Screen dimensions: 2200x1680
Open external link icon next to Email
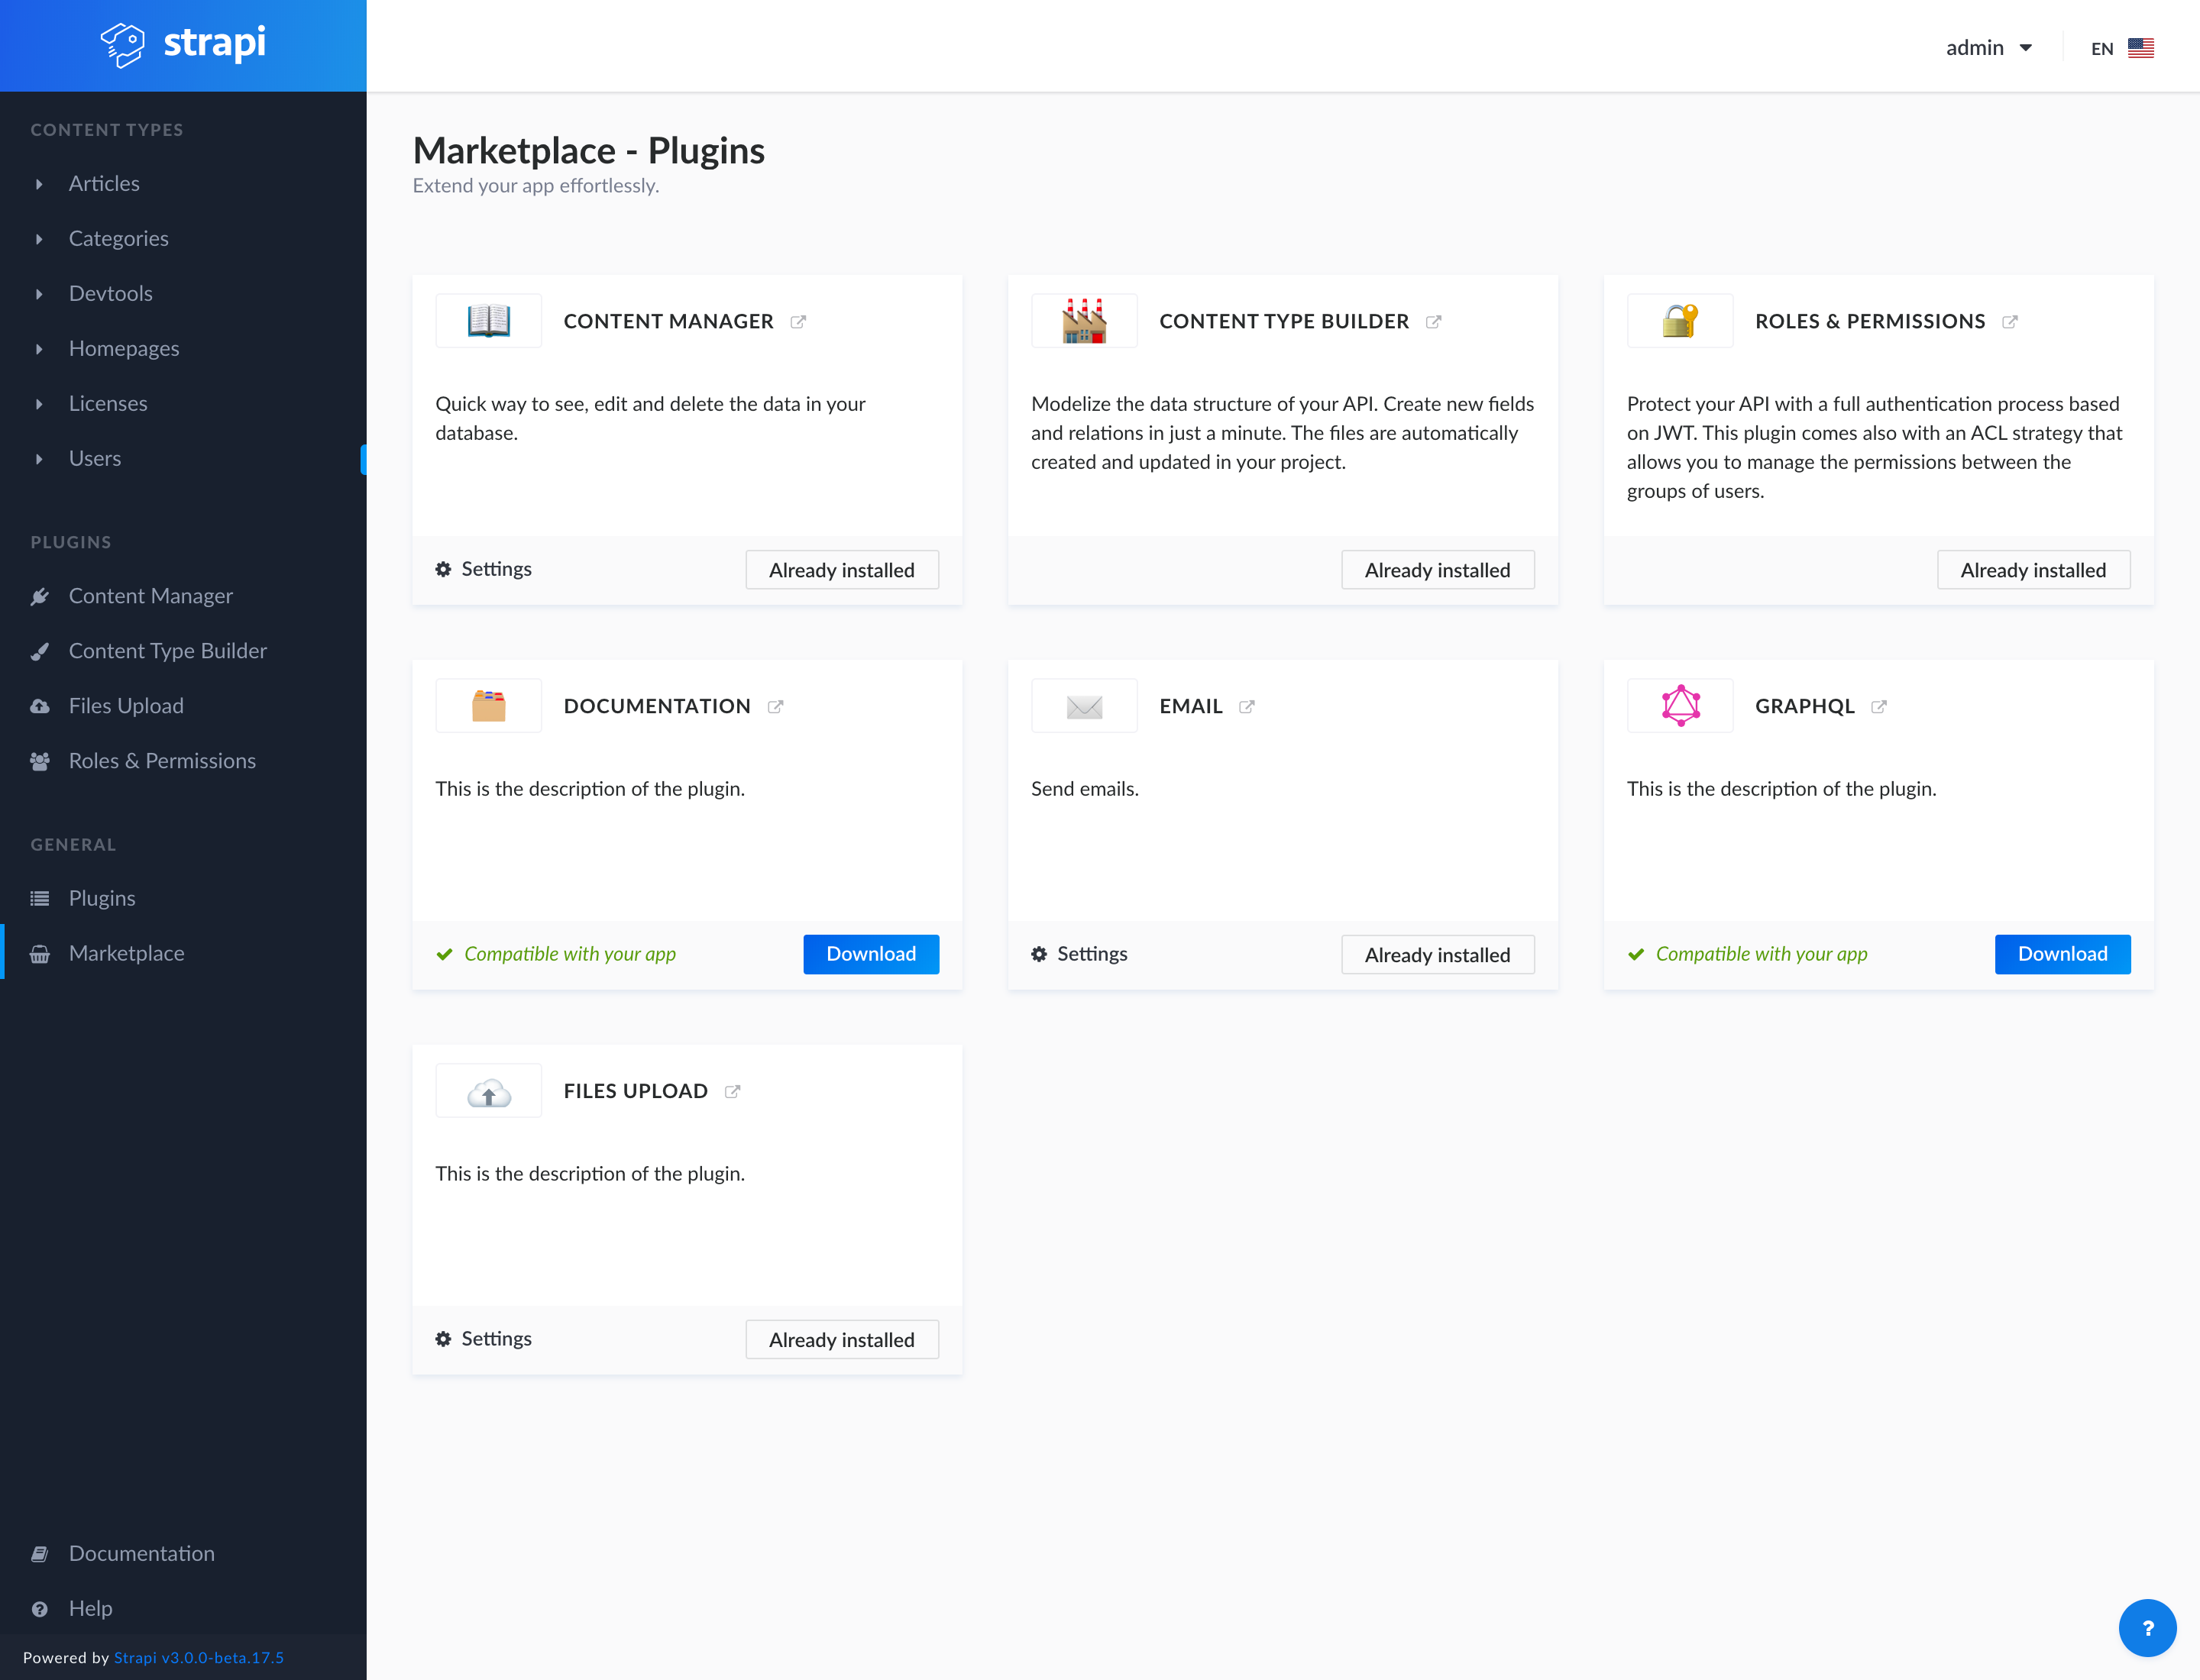pos(1247,707)
